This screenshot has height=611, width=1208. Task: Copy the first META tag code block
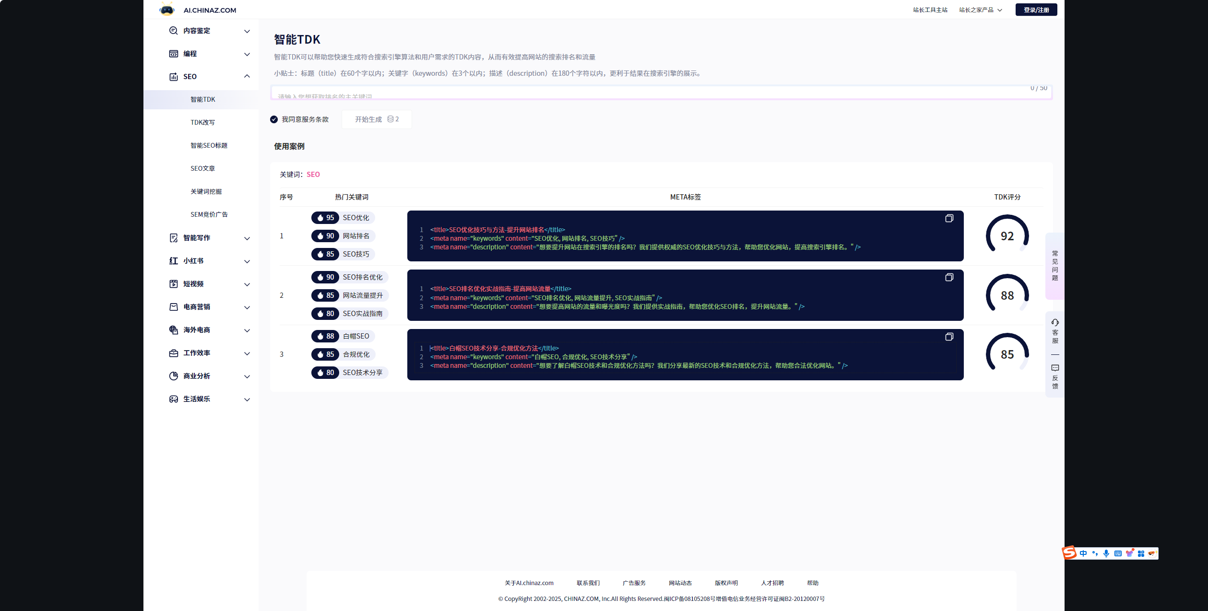(949, 218)
